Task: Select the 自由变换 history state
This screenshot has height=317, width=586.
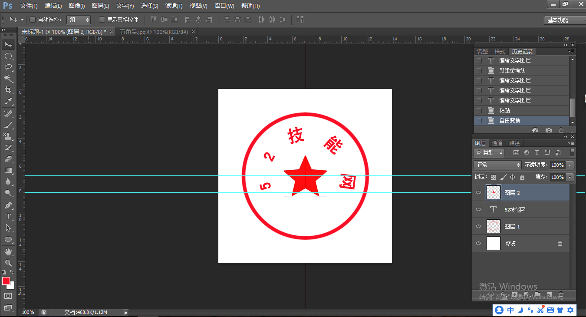Action: (521, 120)
